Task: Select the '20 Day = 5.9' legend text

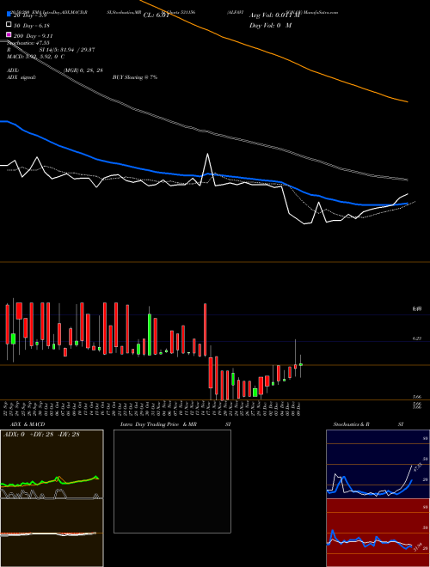Action: [30, 15]
